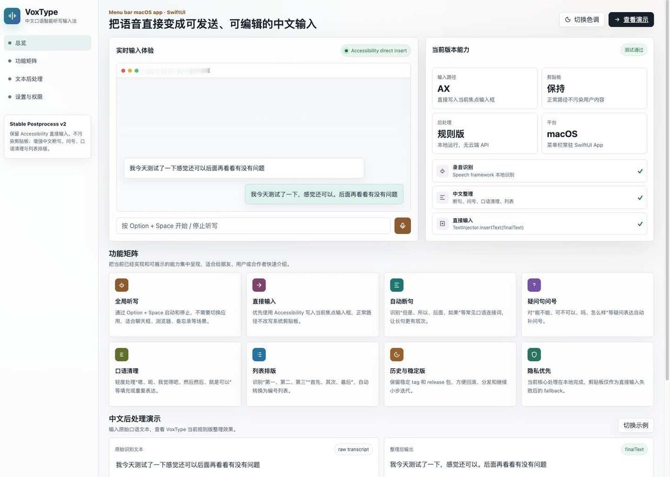This screenshot has width=670, height=477.
Task: Click checkmark on 直接输入 row
Action: point(640,224)
